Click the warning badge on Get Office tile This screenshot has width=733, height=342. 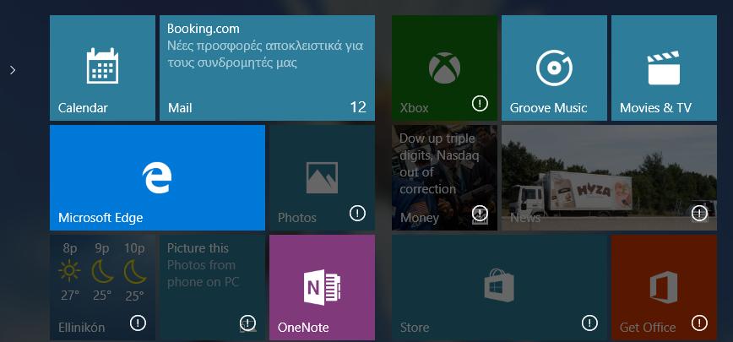[699, 323]
